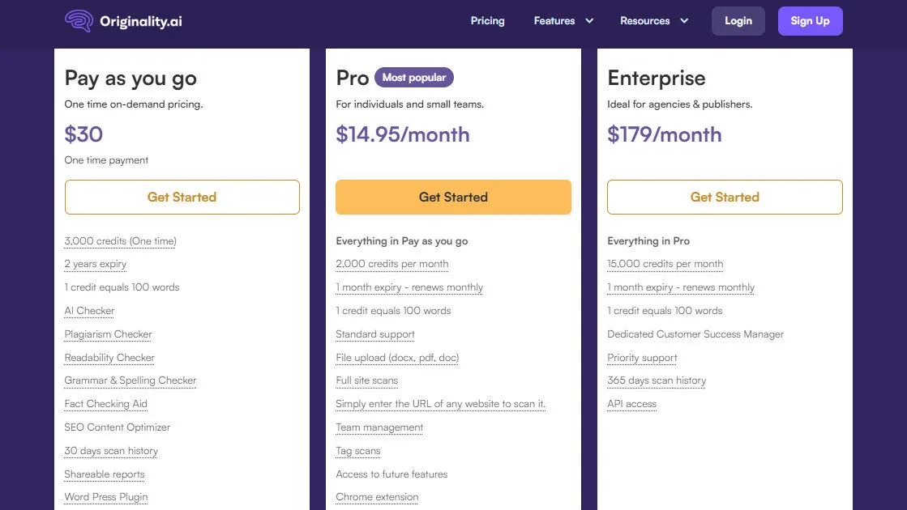Expand the Resources dropdown chevron
907x510 pixels.
pyautogui.click(x=683, y=21)
